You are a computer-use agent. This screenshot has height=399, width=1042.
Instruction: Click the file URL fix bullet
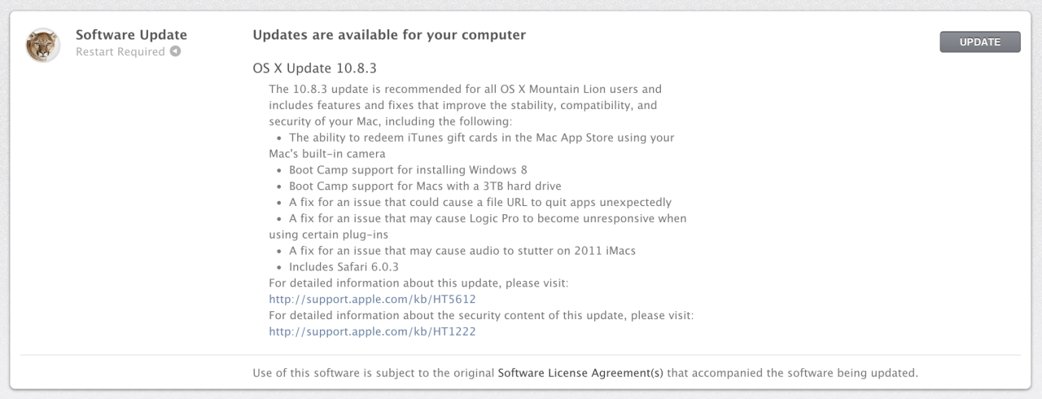(x=479, y=202)
